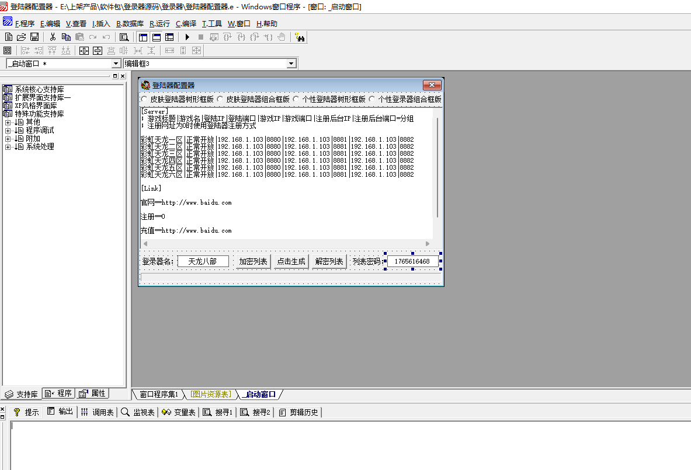Click the 登录器名 input field 天龙八部

point(203,261)
